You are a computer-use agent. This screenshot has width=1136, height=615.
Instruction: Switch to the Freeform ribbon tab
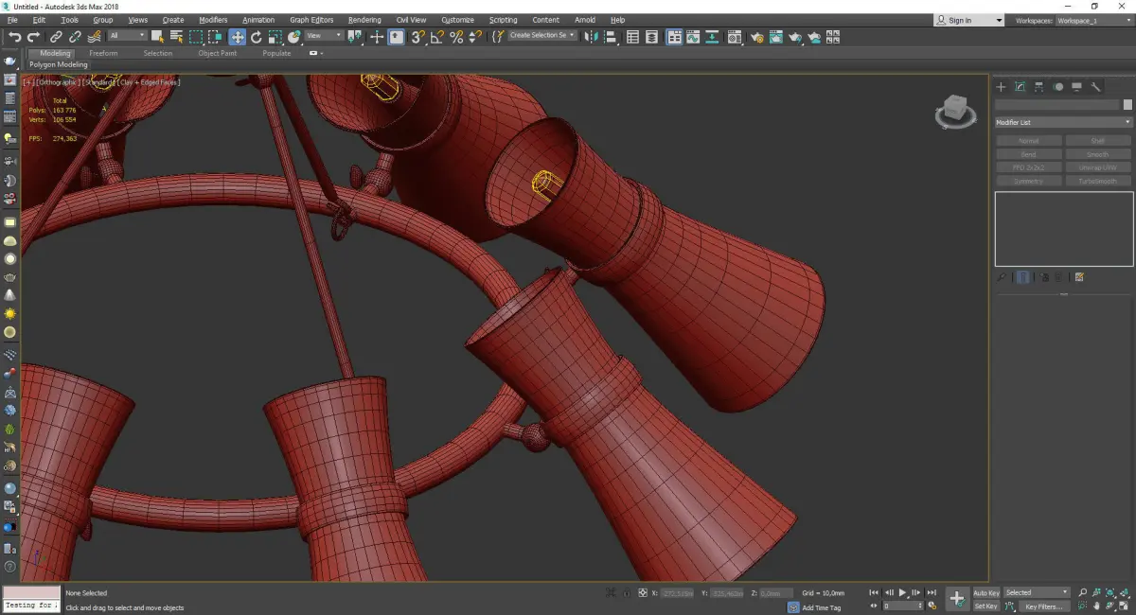[x=103, y=53]
